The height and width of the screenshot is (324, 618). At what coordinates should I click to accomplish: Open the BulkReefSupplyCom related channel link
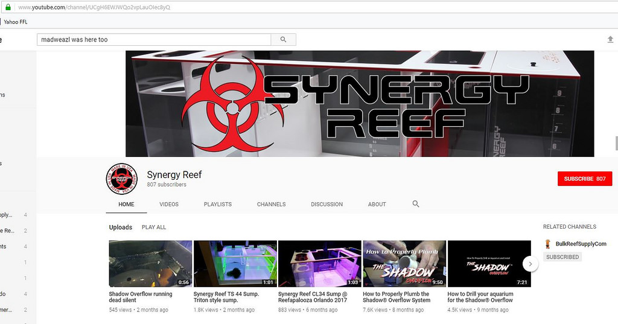(581, 244)
